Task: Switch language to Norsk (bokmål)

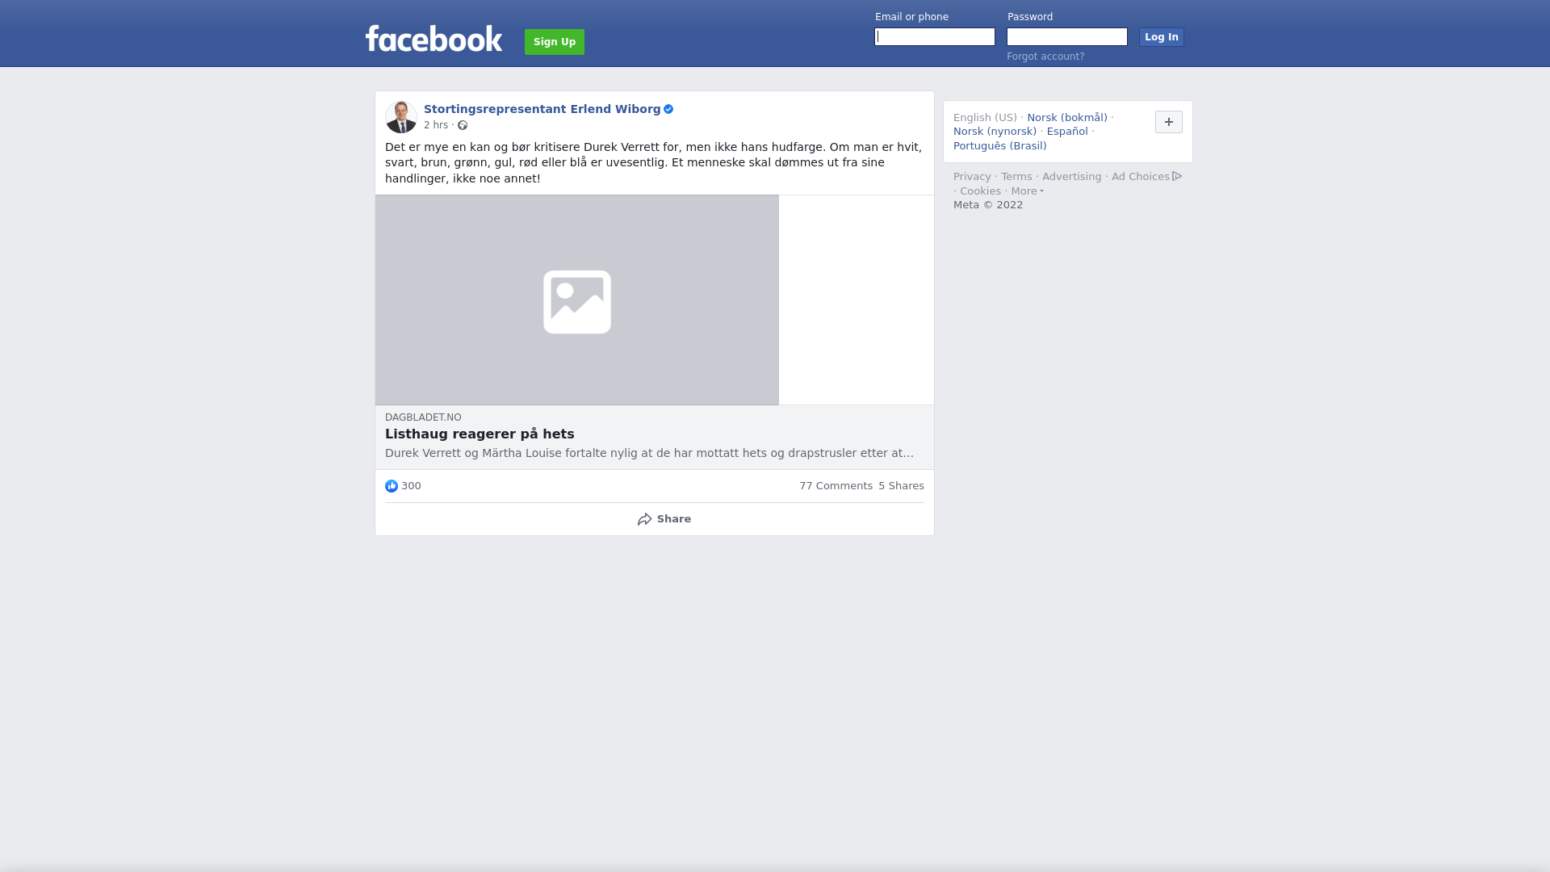Action: (x=1067, y=118)
